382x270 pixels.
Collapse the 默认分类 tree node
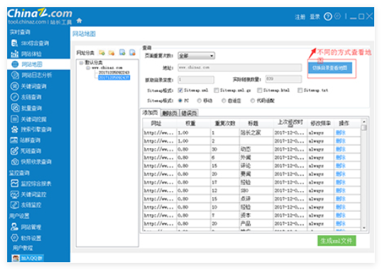81,63
